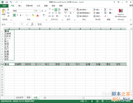Toggle middle vertical alignment
133x103 pixels.
point(53,10)
